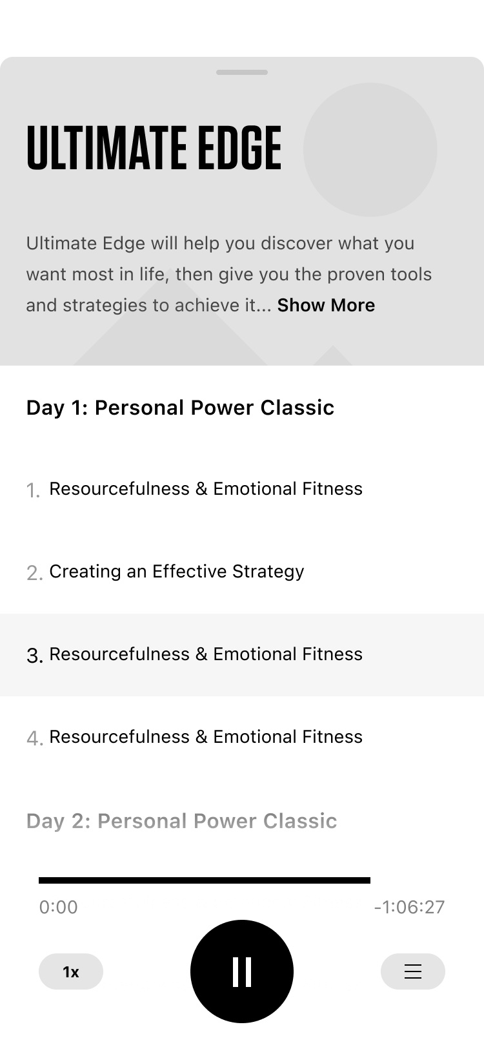Select Creating an Effective Strategy track
This screenshot has height=1049, width=484.
click(x=176, y=572)
